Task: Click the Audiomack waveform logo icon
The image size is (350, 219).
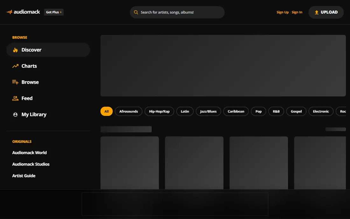Action: [x=9, y=12]
